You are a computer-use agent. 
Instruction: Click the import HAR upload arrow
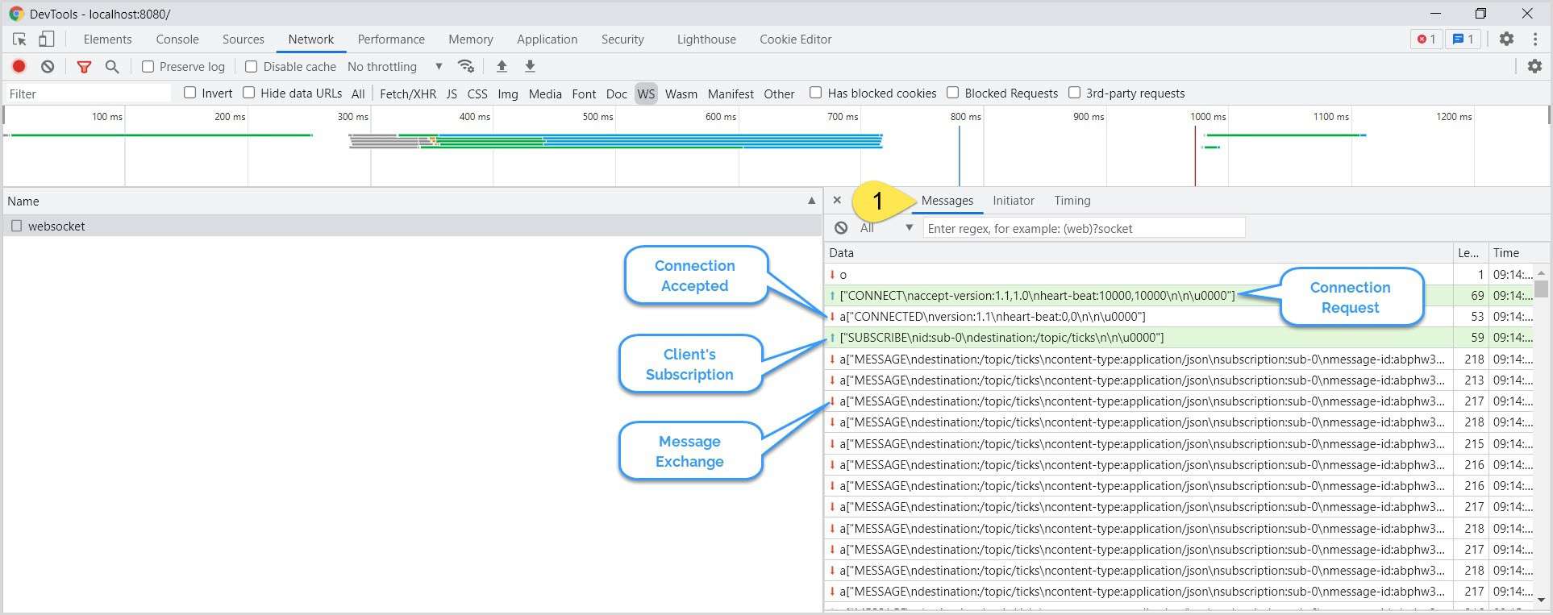[502, 66]
